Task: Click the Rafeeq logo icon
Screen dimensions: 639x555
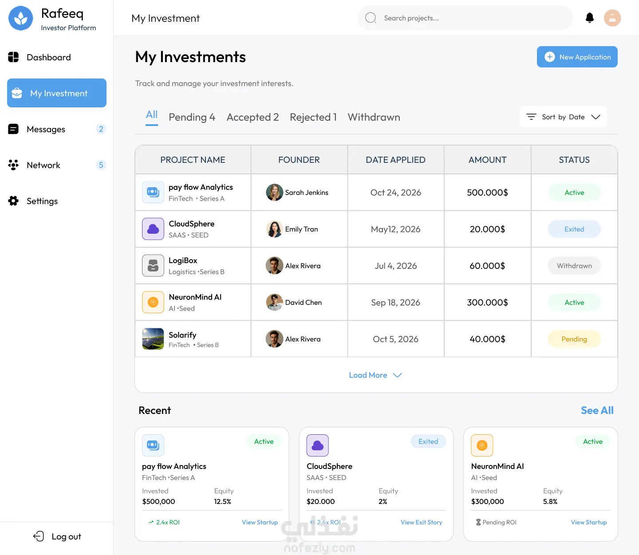Action: click(x=21, y=18)
